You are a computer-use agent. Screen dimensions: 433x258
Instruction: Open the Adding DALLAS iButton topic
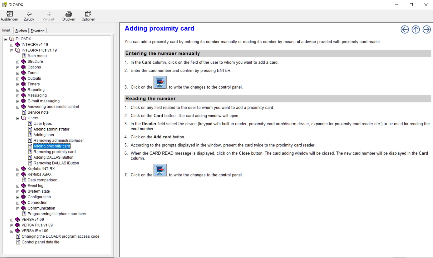53,157
